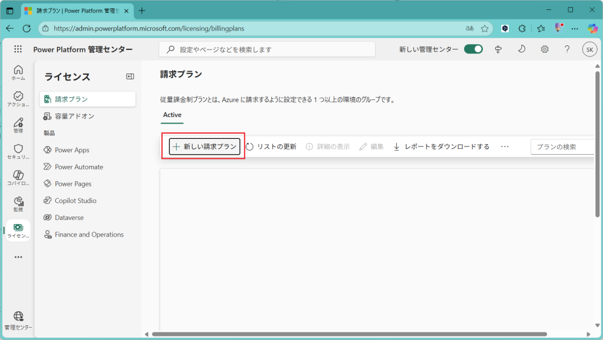Select 請求プラン in the license menu
This screenshot has height=340, width=603.
click(x=88, y=99)
